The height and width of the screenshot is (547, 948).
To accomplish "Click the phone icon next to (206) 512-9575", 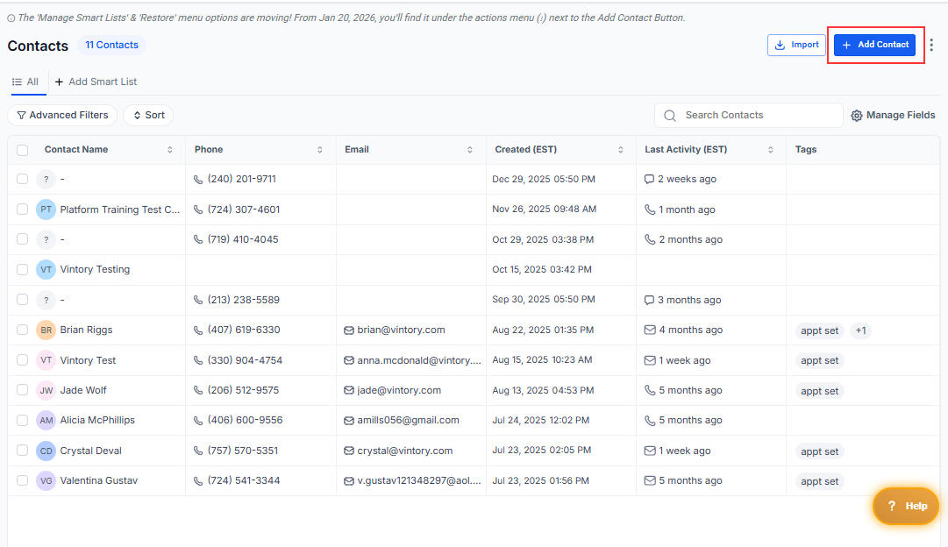I will [198, 390].
